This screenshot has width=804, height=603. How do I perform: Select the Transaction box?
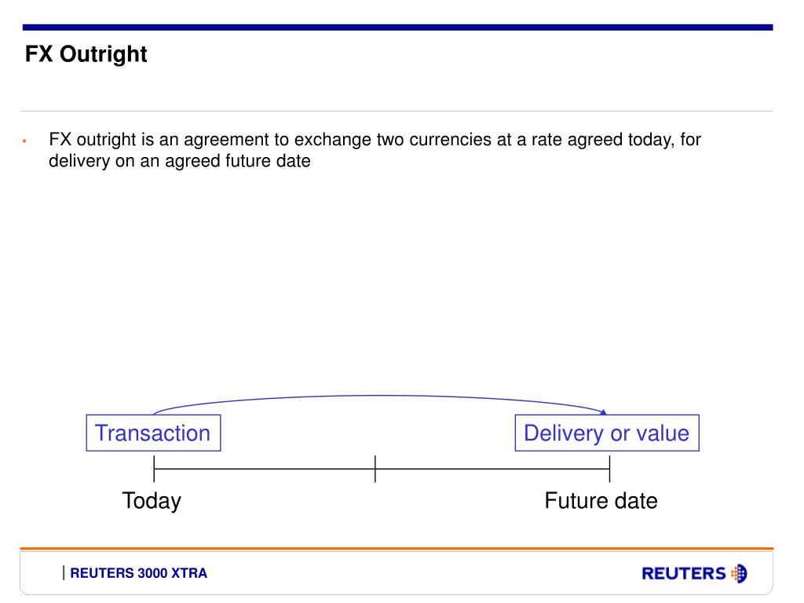tap(153, 433)
